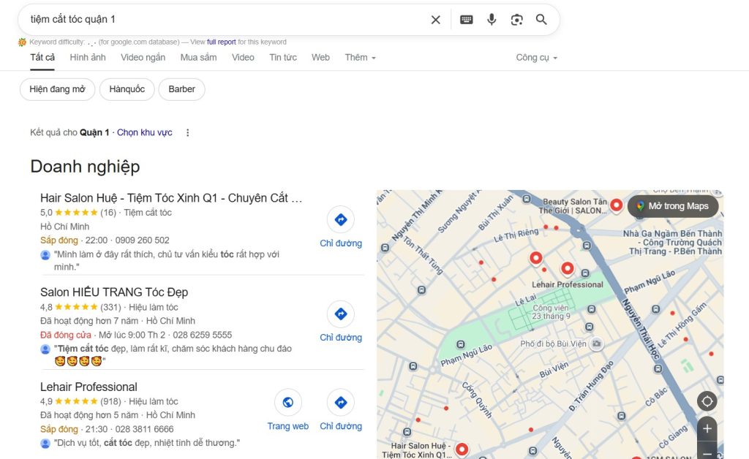Open the on-screen keyboard input tool
This screenshot has width=749, height=459.
pos(466,20)
